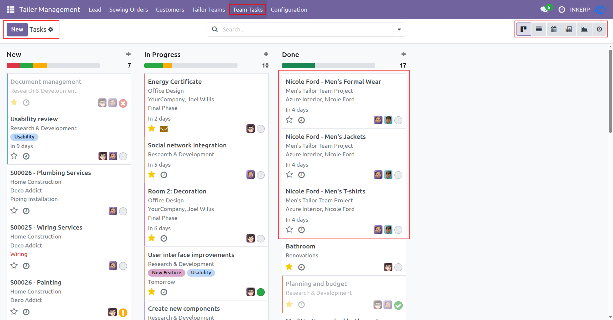Switch to Kanban view

524,29
